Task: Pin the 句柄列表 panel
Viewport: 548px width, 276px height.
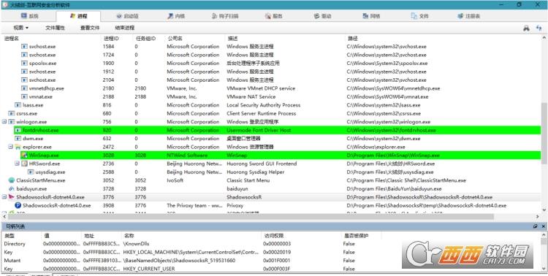Action: tap(536, 226)
